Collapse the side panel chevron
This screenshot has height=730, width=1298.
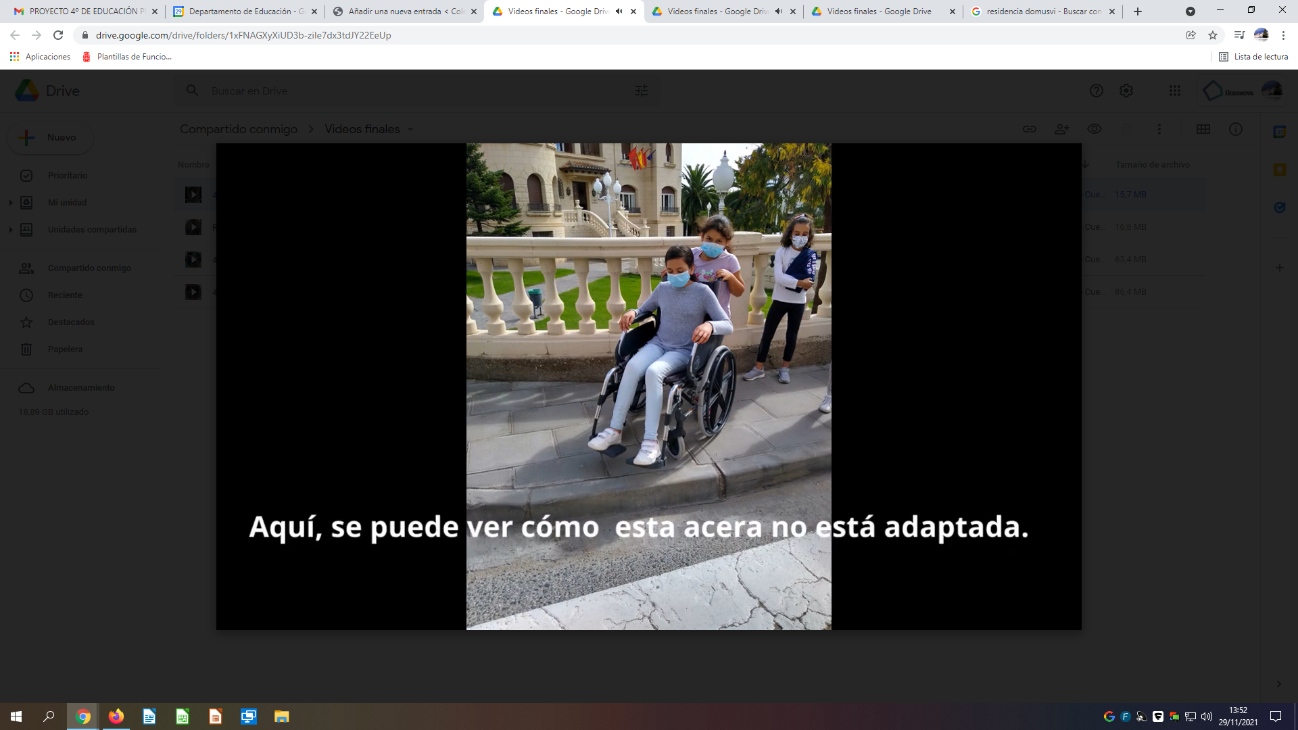pyautogui.click(x=1279, y=684)
